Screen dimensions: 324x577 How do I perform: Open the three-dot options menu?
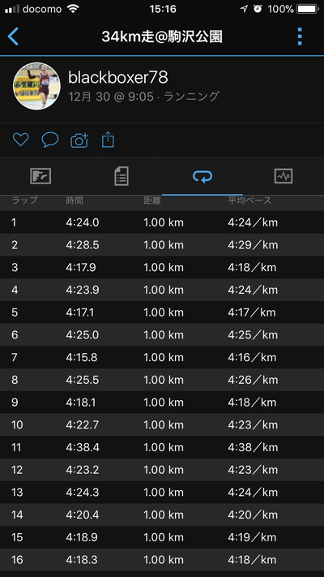pos(300,37)
